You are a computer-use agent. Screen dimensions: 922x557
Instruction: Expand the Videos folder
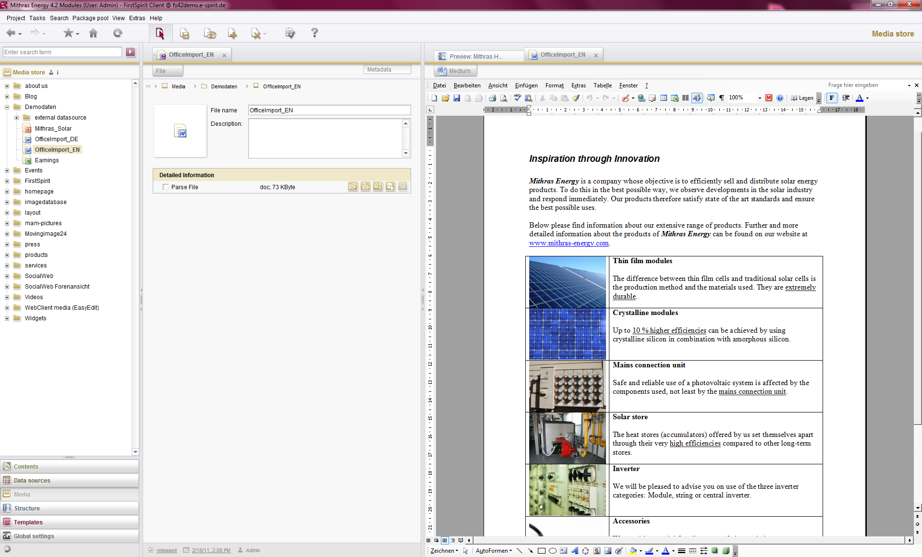(x=7, y=297)
